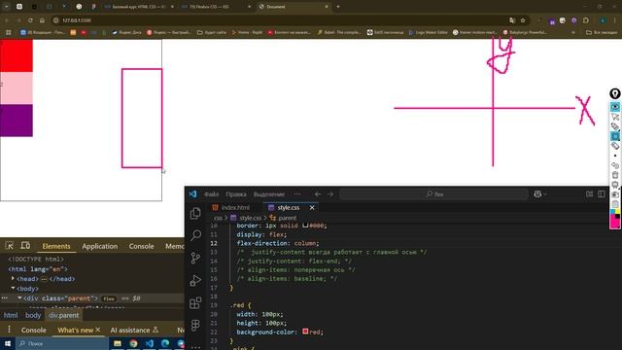Viewport: 622px width, 350px height.
Task: Switch to DevTools Application tab
Action: (99, 246)
